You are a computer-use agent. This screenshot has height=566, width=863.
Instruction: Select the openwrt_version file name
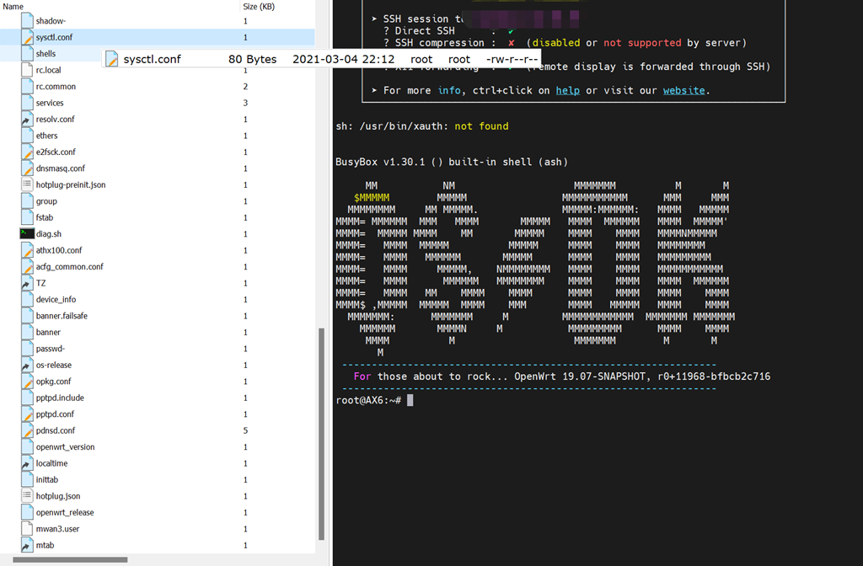tap(66, 447)
